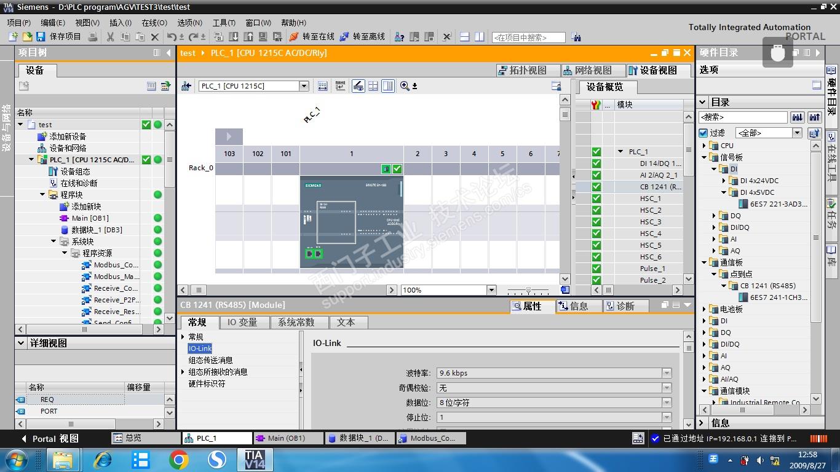Click the Windows Start button
Screen dimensions: 840x472
(16, 459)
